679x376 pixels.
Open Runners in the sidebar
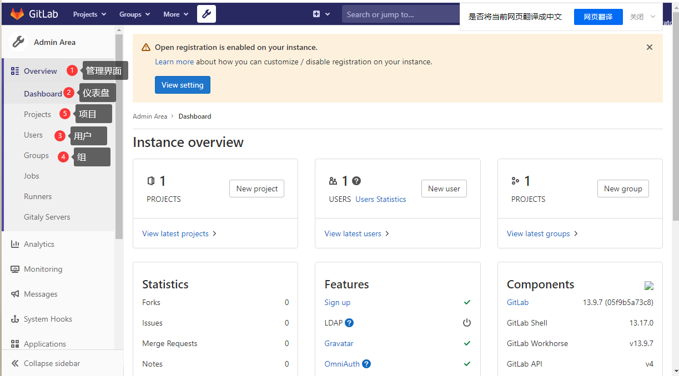click(38, 196)
